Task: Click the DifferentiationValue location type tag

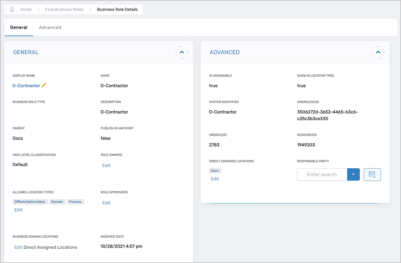Action: coord(30,202)
